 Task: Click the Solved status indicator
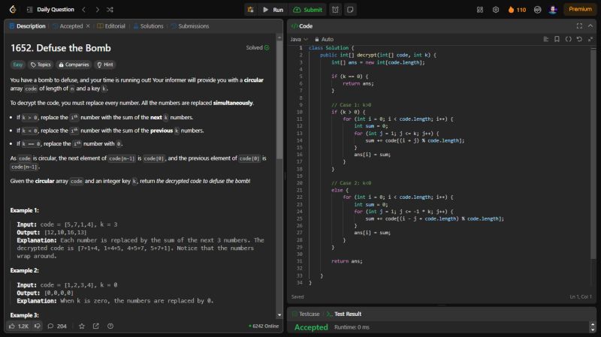[258, 48]
